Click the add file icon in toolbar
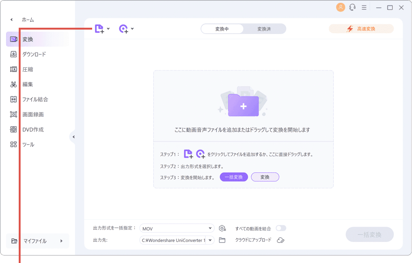The image size is (412, 263). (x=99, y=28)
